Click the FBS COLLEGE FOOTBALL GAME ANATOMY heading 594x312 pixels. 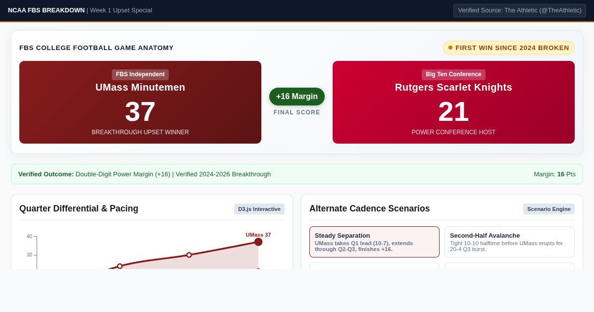tap(97, 48)
